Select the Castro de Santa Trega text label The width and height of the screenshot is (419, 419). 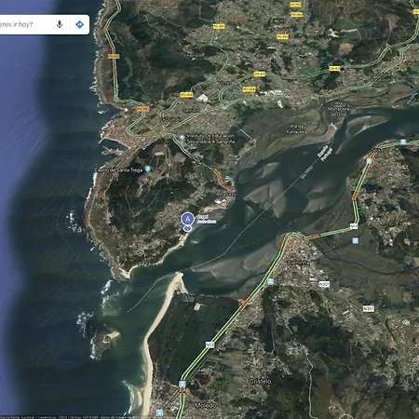coord(118,169)
